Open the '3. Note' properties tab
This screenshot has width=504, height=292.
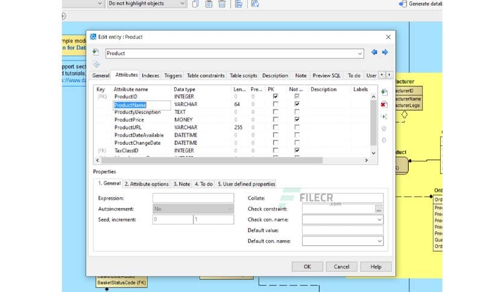(x=181, y=184)
